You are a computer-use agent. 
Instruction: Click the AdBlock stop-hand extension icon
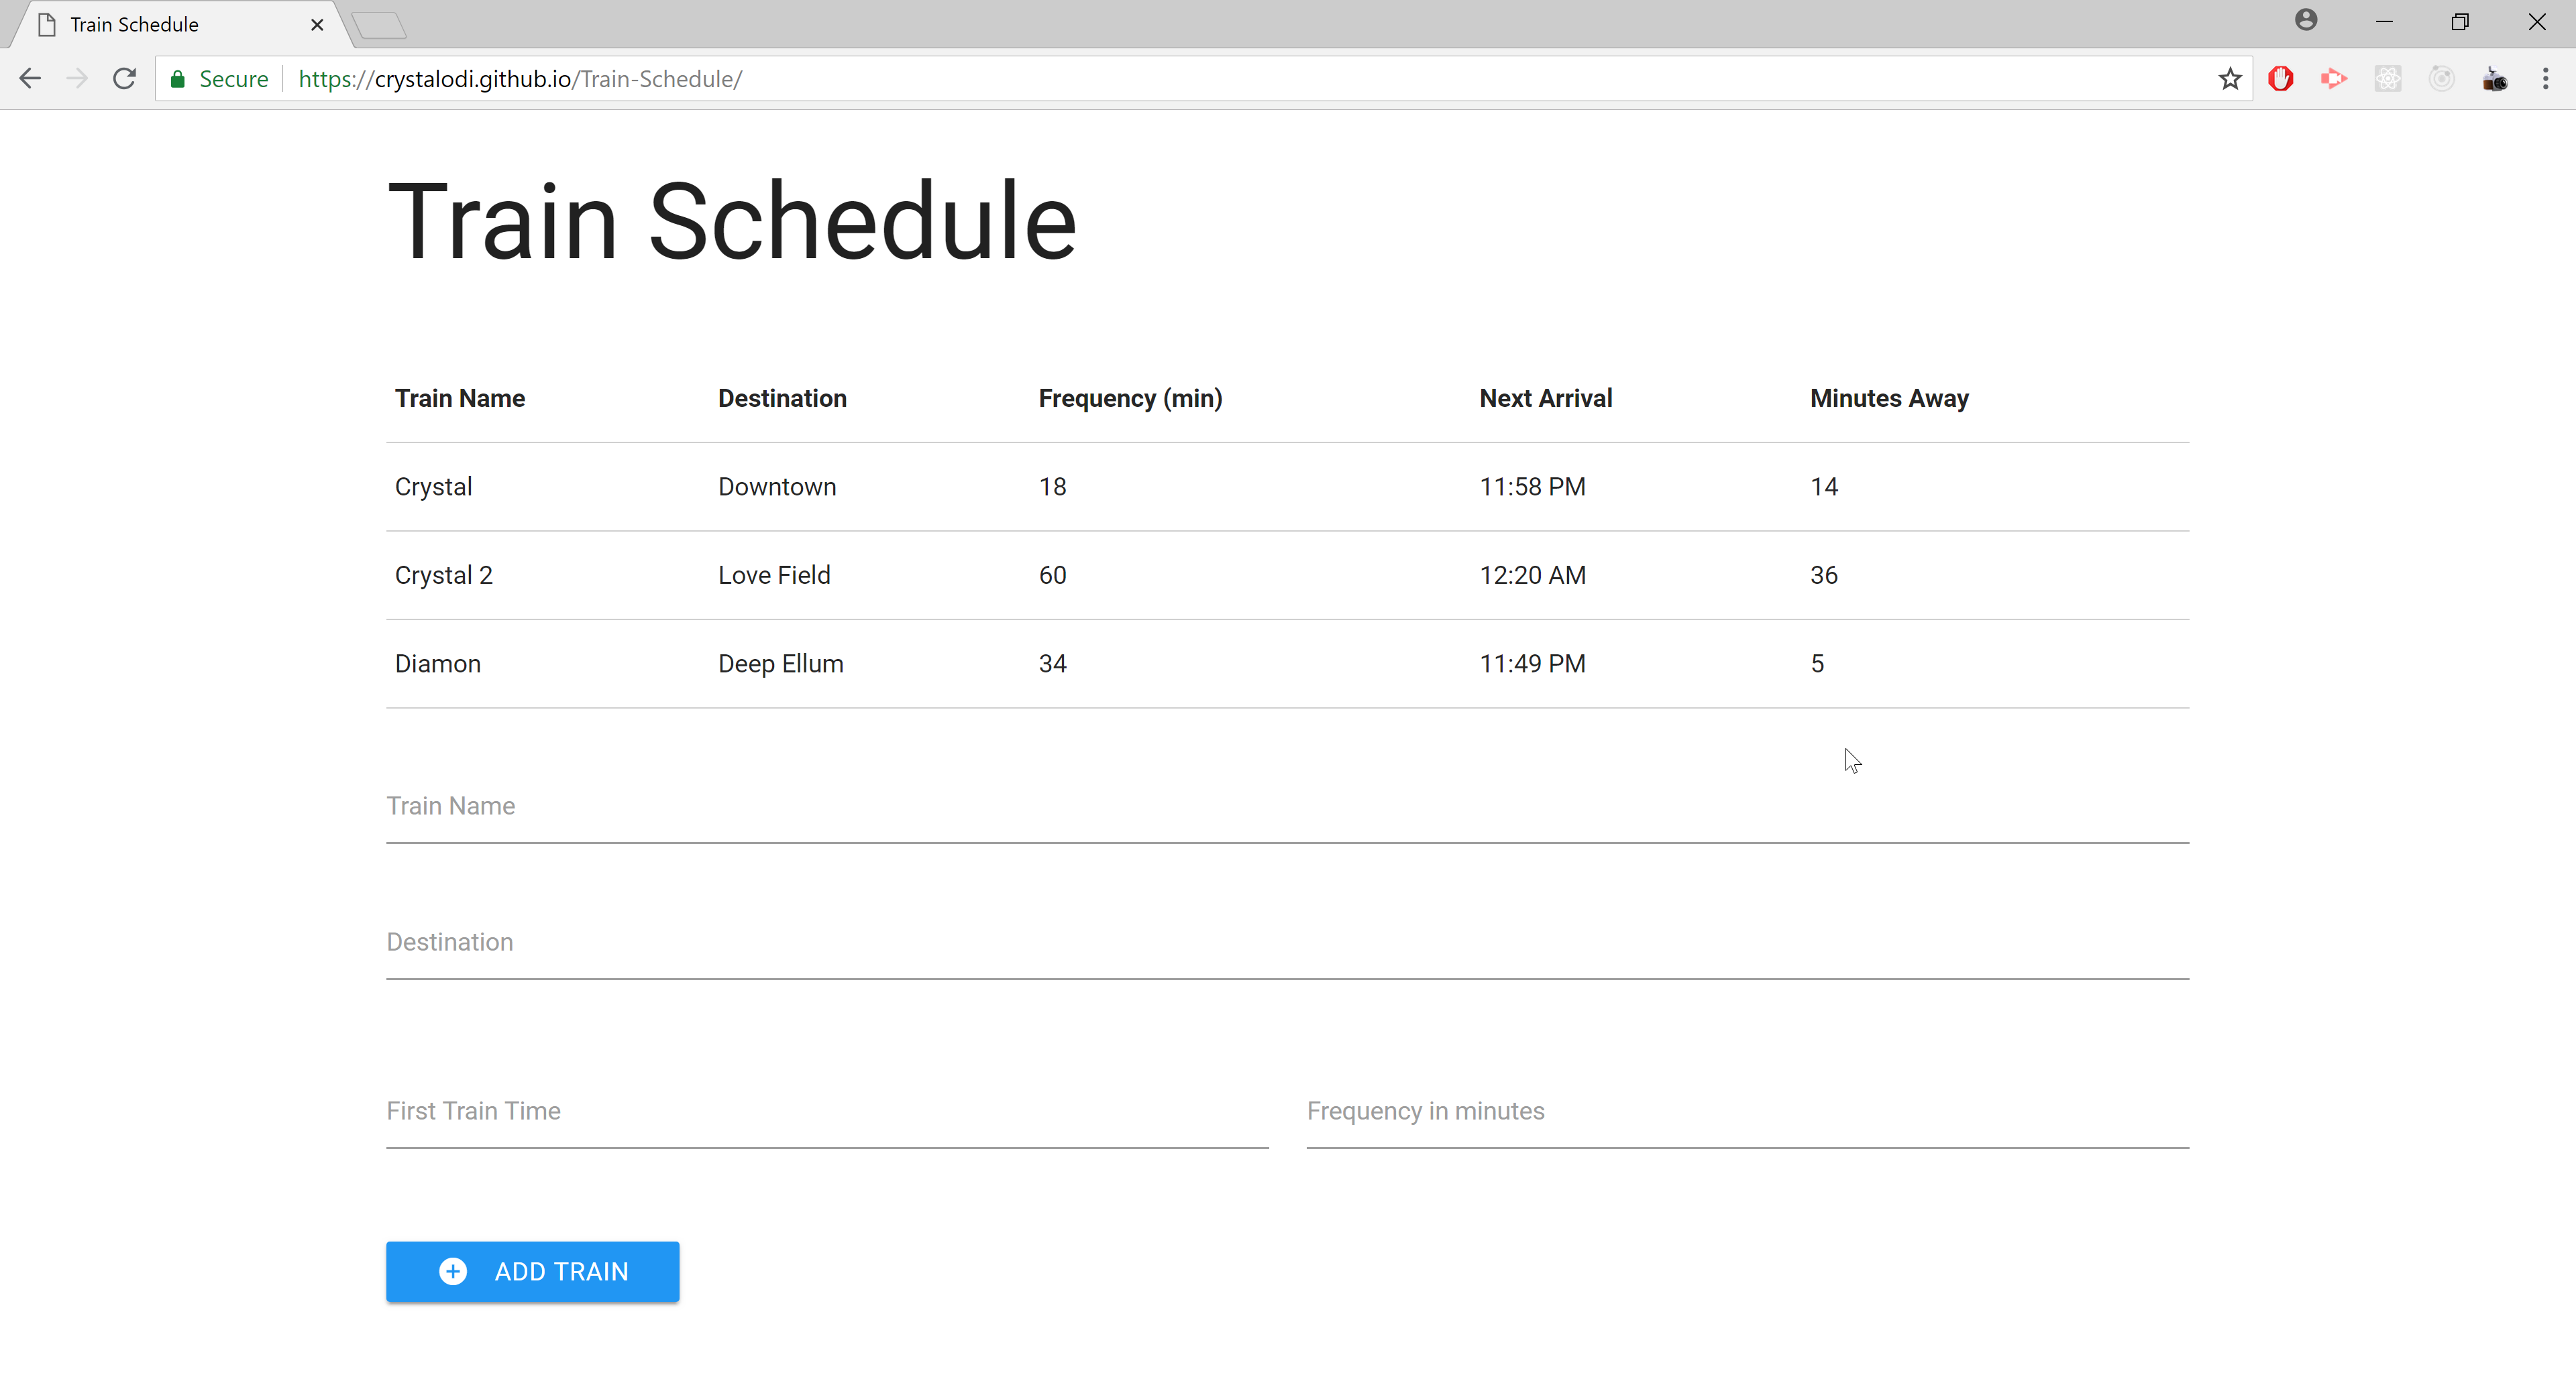(x=2280, y=79)
